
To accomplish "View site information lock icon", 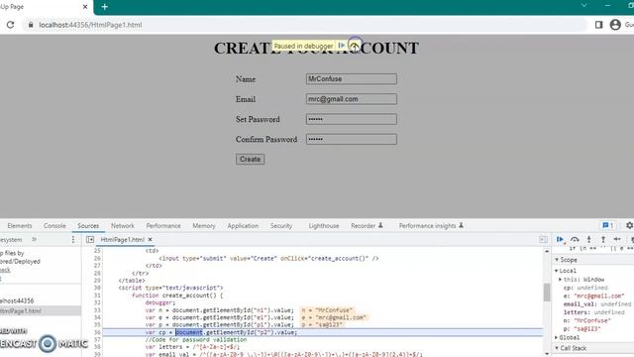I will (x=31, y=25).
